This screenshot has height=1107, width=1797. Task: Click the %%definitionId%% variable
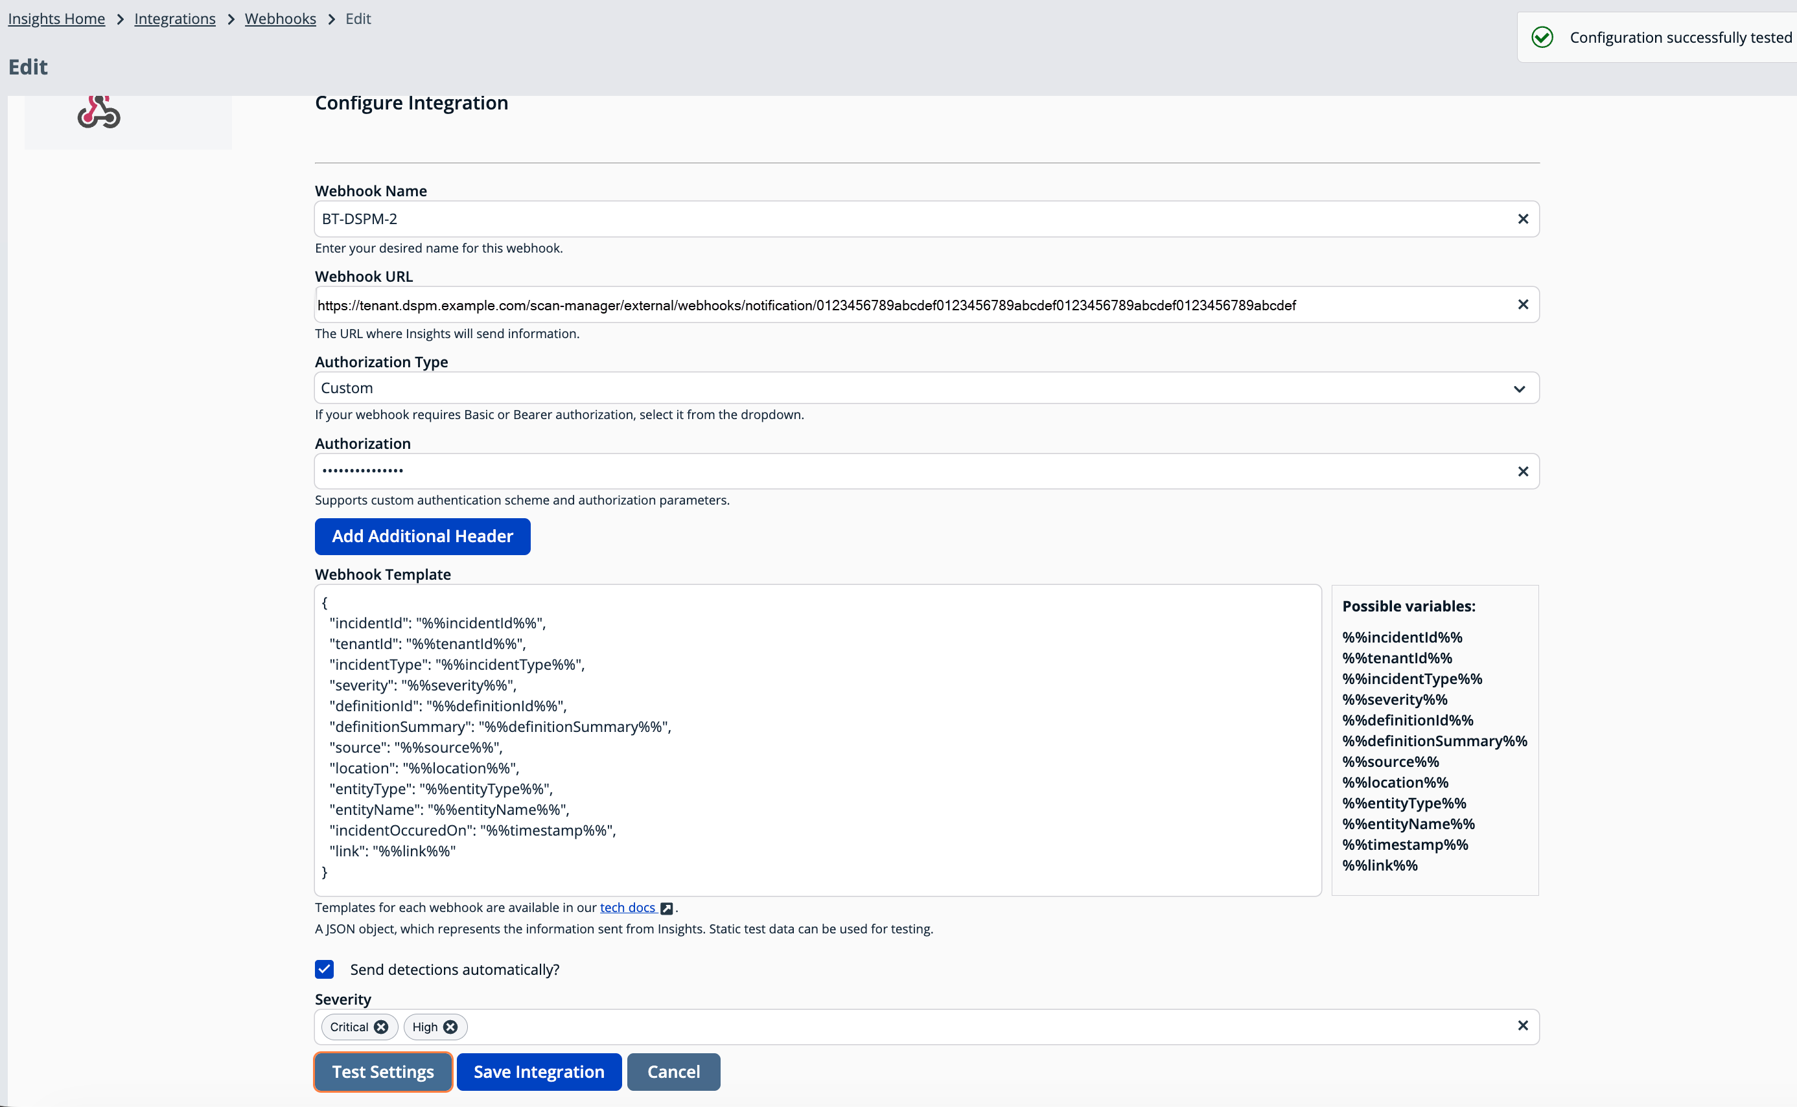pos(1408,720)
